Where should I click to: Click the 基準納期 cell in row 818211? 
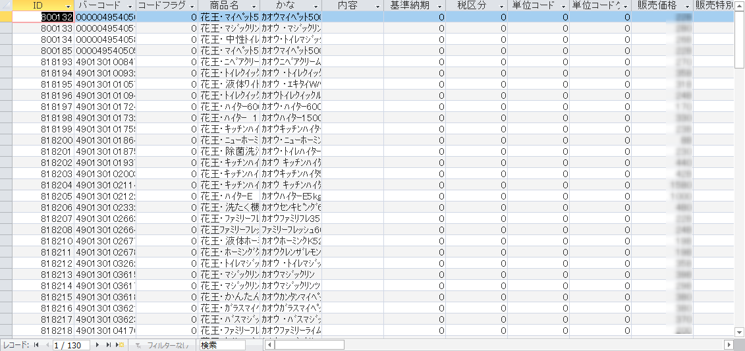coord(415,252)
